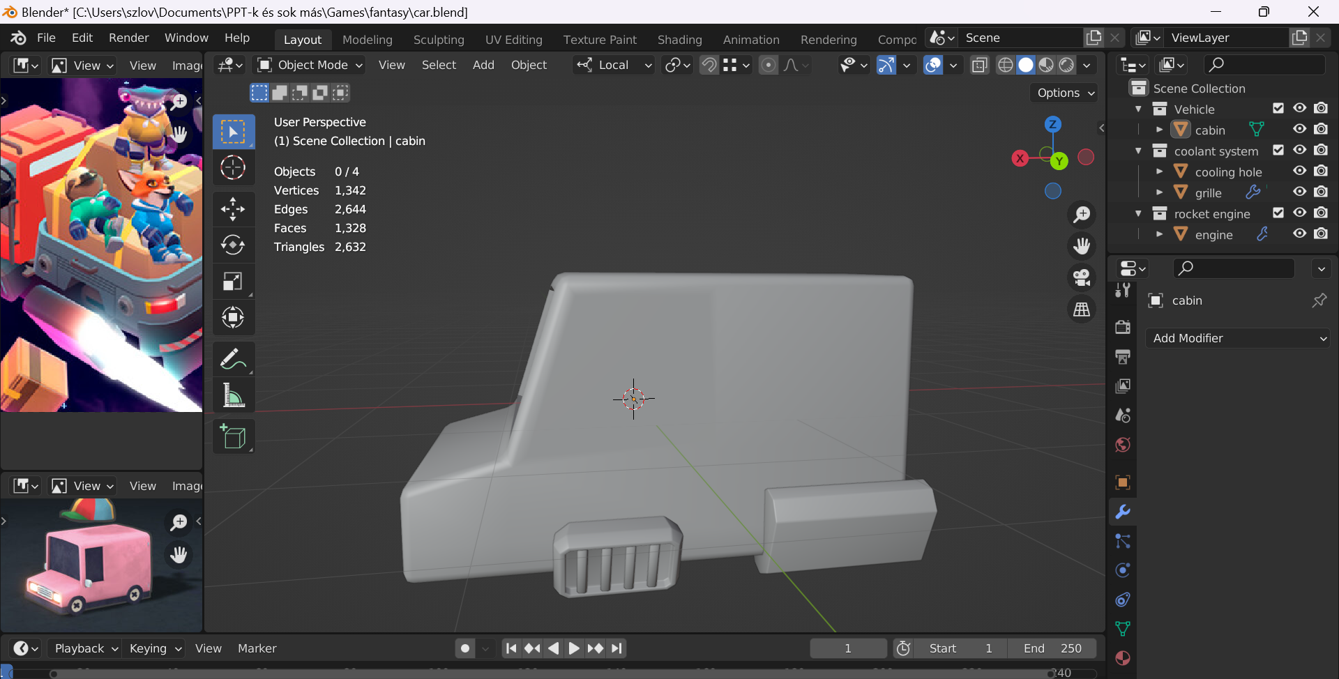Hide the engine object in viewport

coord(1300,234)
